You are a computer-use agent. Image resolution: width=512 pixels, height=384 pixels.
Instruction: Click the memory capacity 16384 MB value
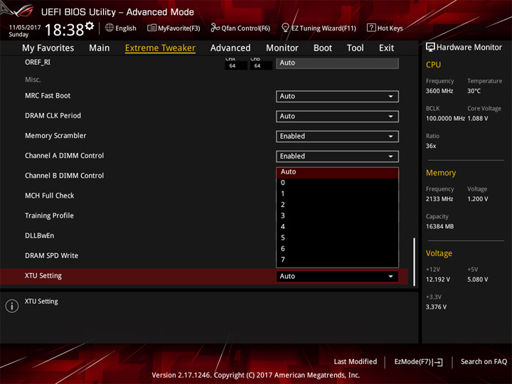tap(439, 227)
